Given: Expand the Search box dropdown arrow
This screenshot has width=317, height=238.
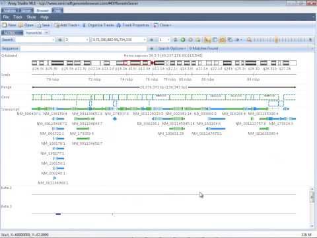Looking at the screenshot, I should click(53, 40).
